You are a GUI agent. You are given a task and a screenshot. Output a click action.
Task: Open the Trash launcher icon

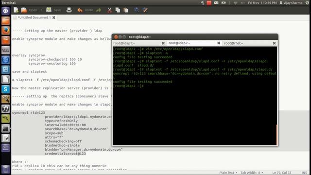click(5, 169)
